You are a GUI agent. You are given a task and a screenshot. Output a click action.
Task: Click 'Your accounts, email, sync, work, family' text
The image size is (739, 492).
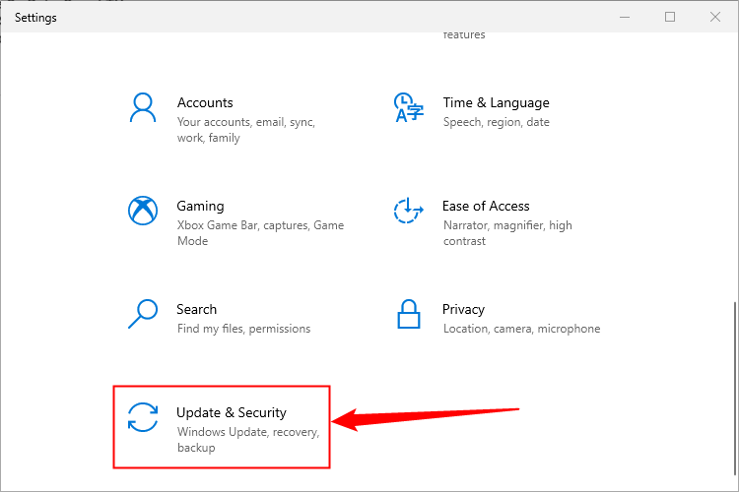click(246, 130)
